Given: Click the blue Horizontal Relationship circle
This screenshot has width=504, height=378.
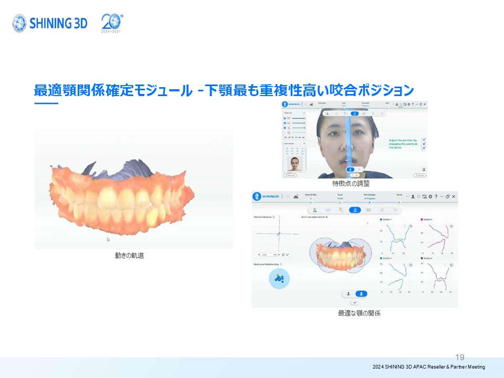Looking at the screenshot, I should coord(279,278).
